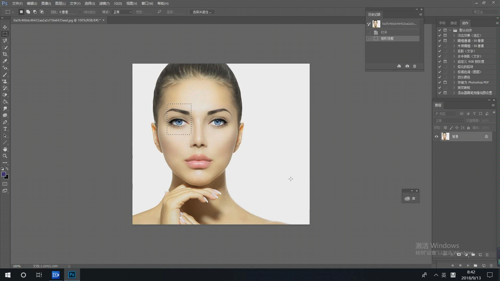
Task: Switch to the 路径 tab
Action: click(x=454, y=23)
